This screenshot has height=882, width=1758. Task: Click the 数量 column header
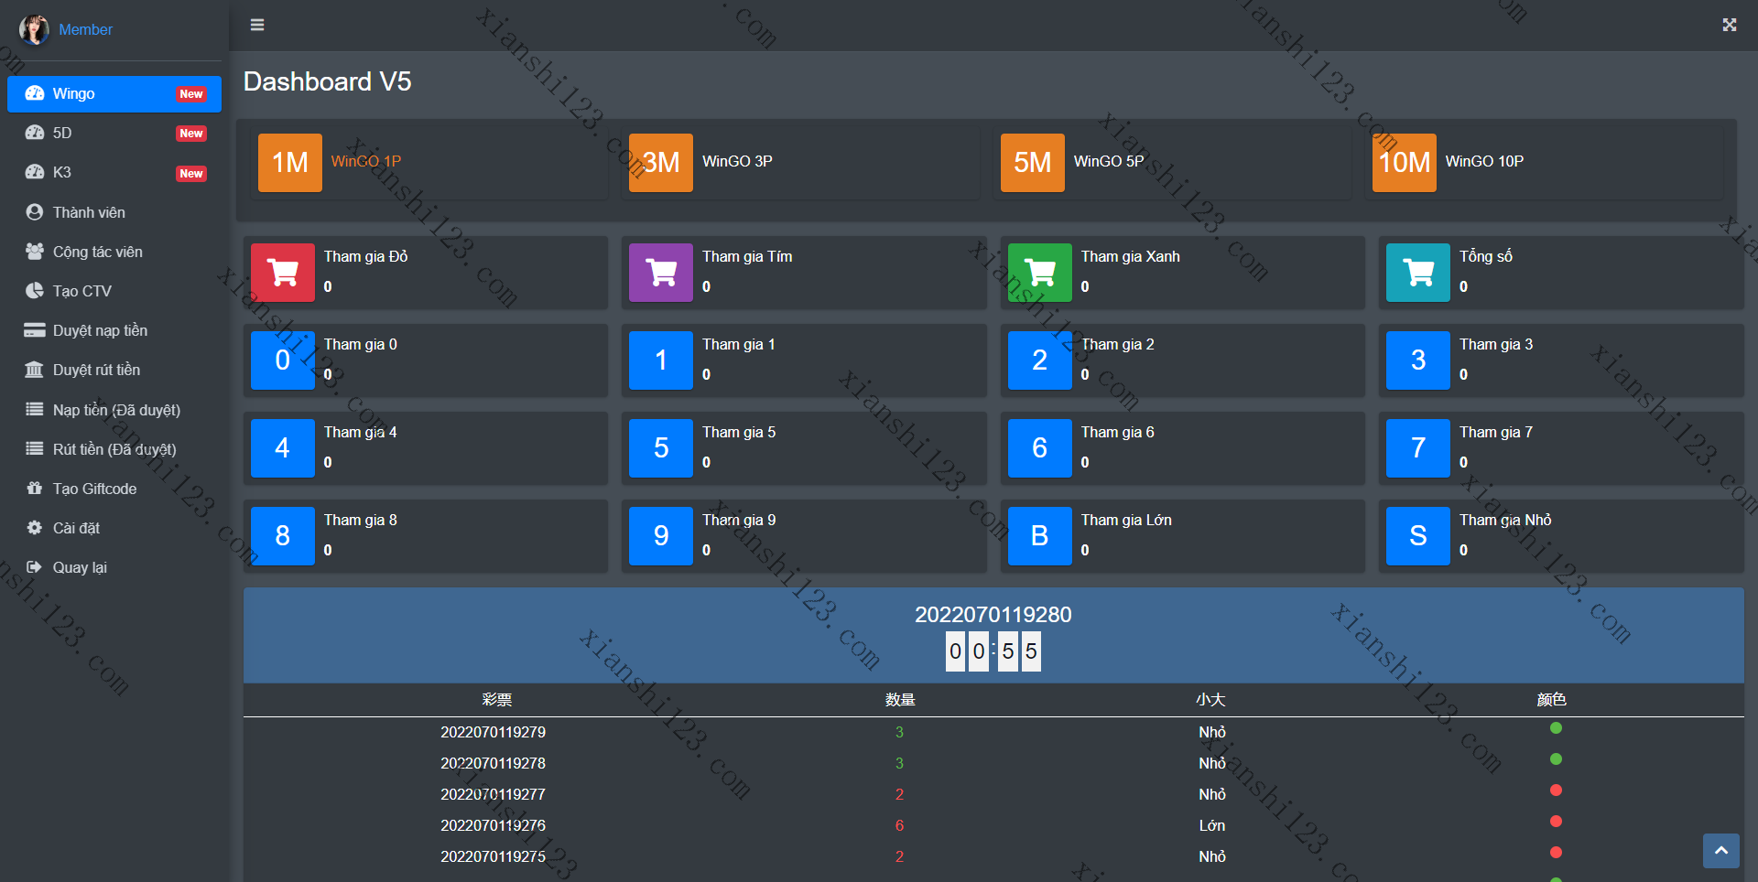click(x=900, y=700)
